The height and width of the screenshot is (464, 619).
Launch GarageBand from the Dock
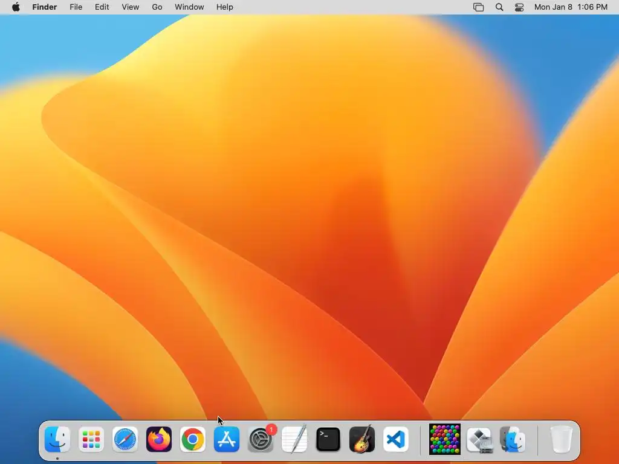coord(362,439)
